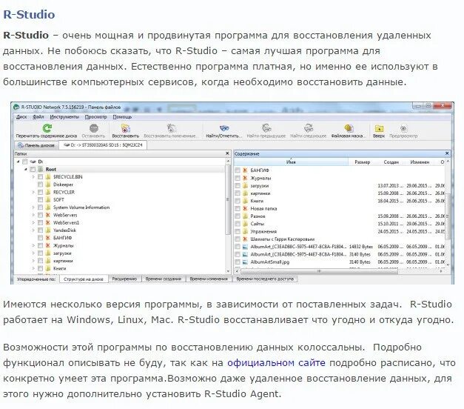Sort by Времени создания tab
The width and height of the screenshot is (464, 409).
tap(164, 279)
